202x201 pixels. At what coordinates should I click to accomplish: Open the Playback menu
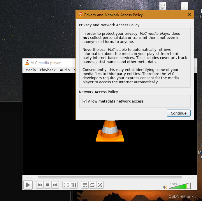(48, 70)
